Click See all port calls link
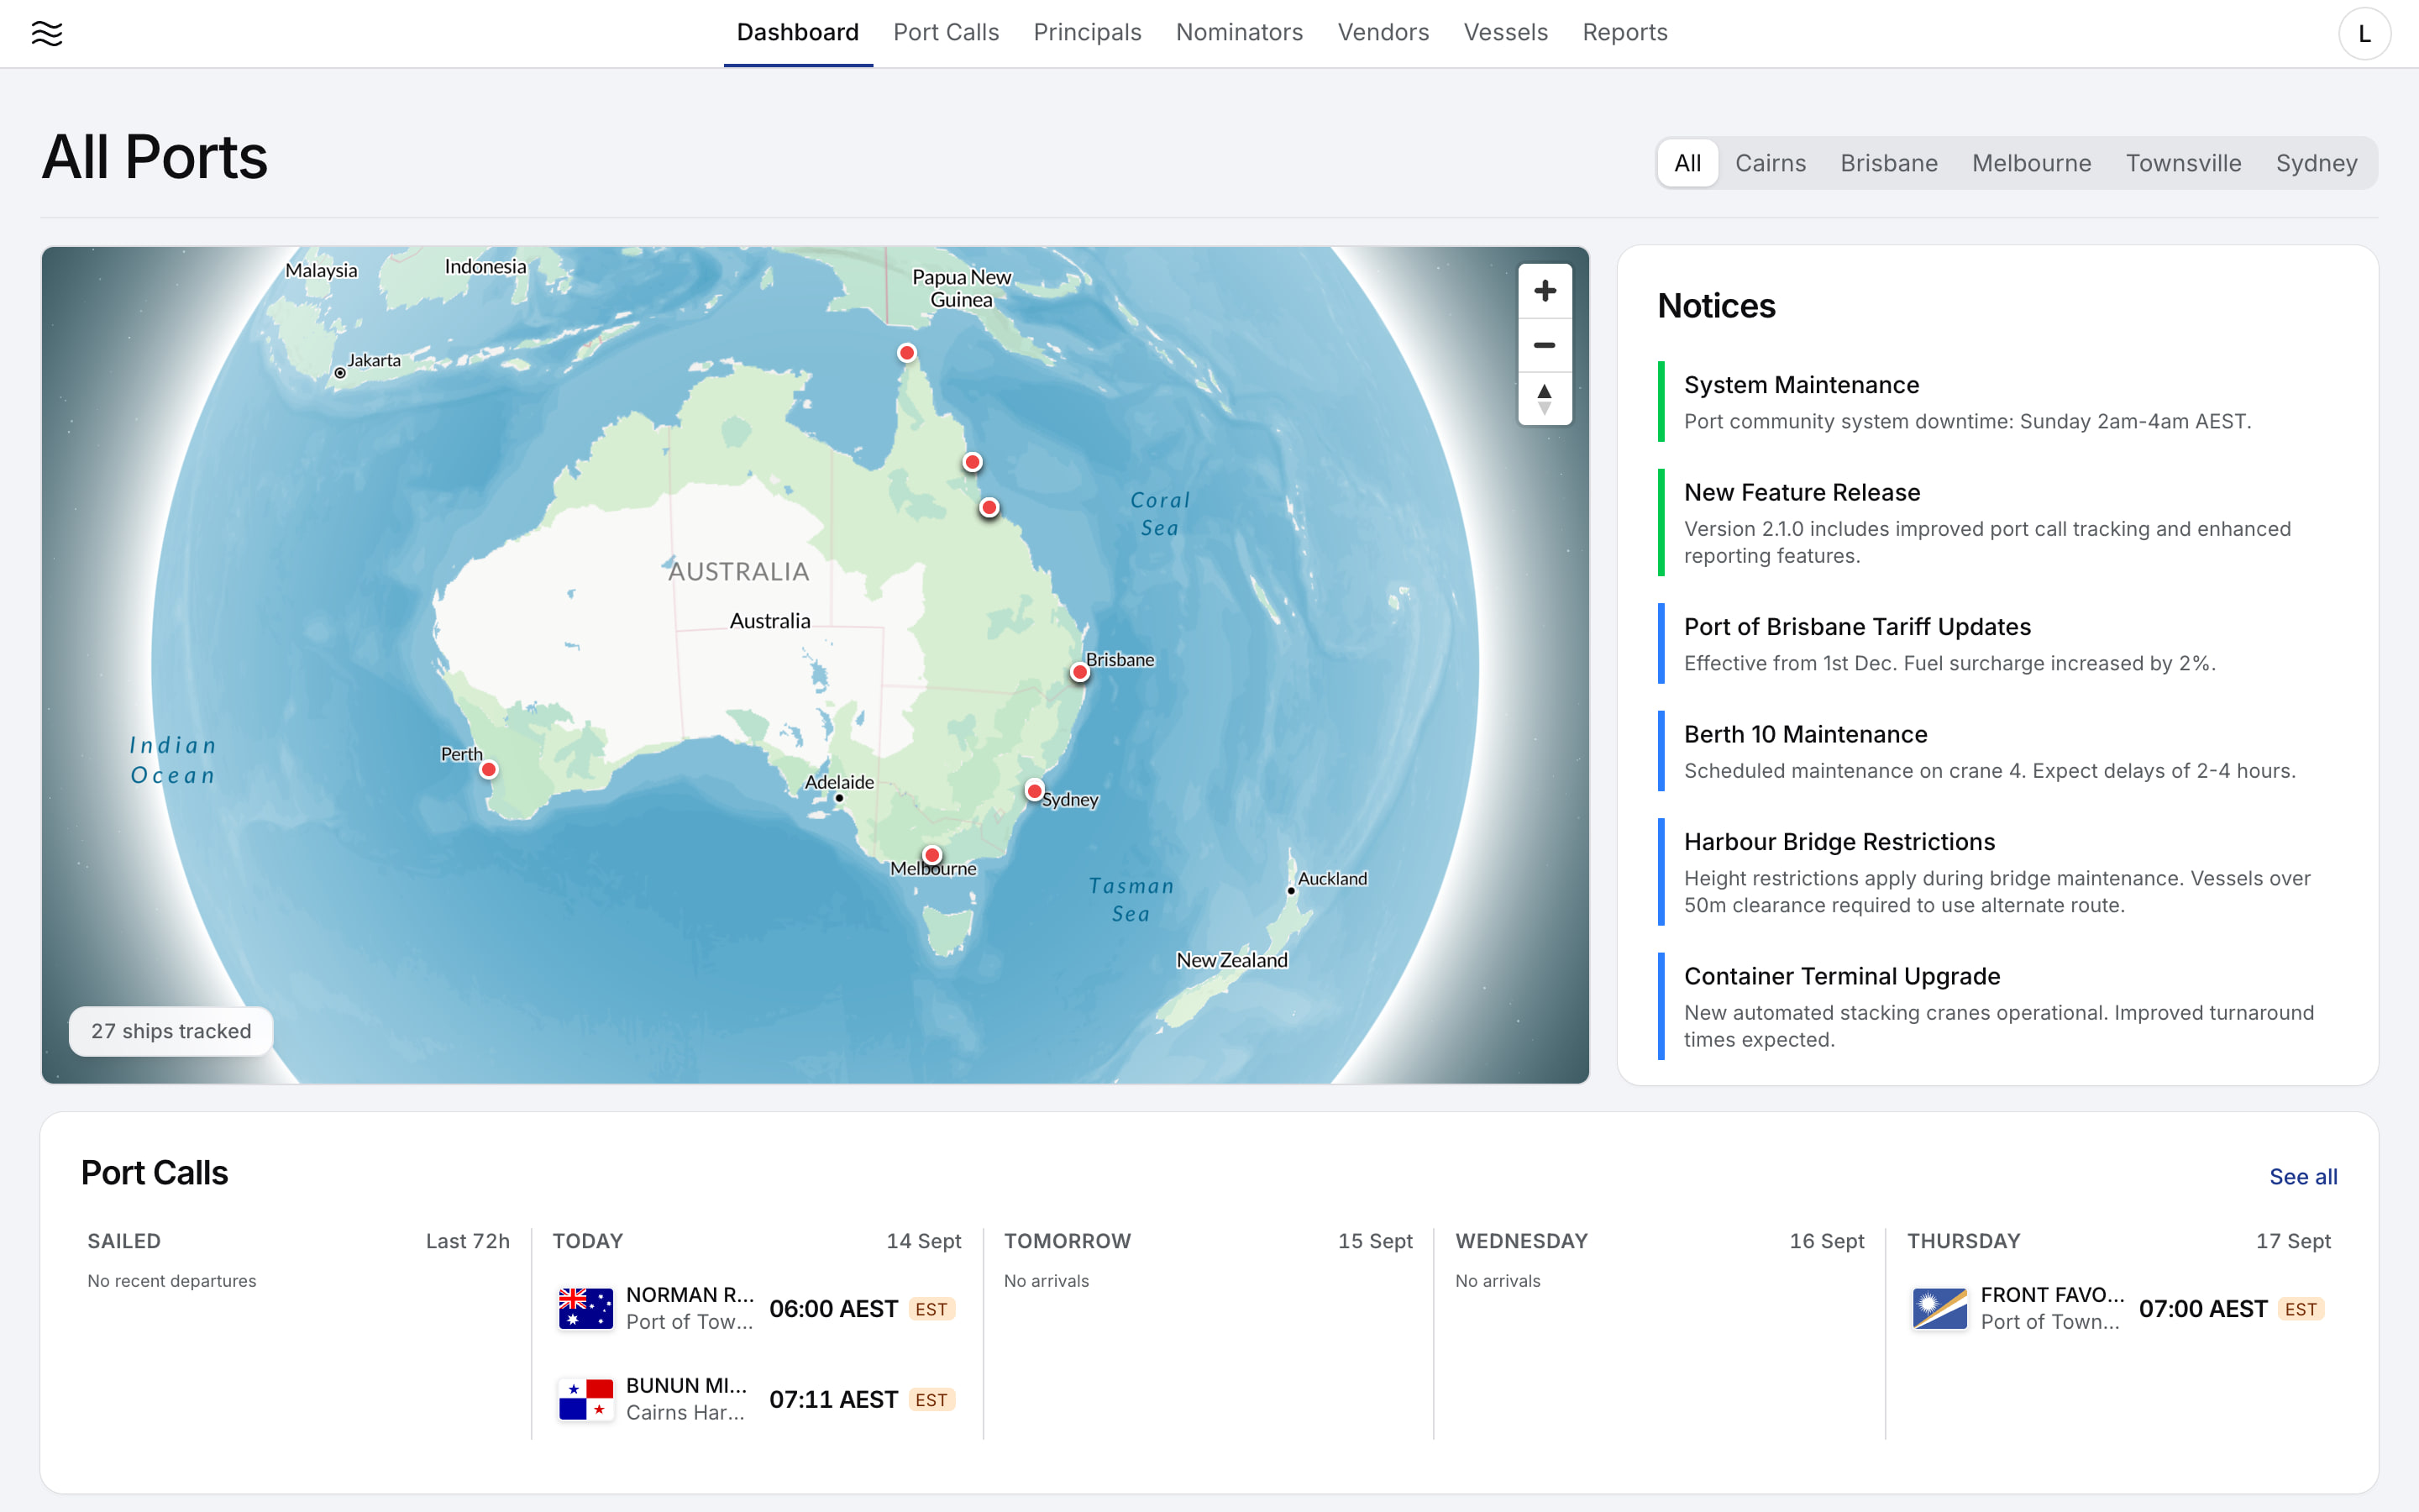Image resolution: width=2419 pixels, height=1512 pixels. (x=2303, y=1177)
